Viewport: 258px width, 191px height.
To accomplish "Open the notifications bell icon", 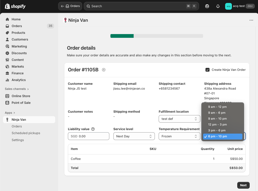I will pos(218,6).
